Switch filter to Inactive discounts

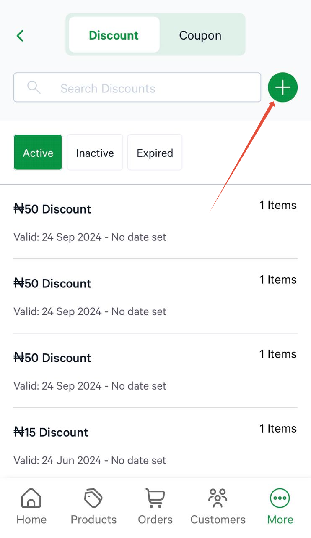[95, 153]
